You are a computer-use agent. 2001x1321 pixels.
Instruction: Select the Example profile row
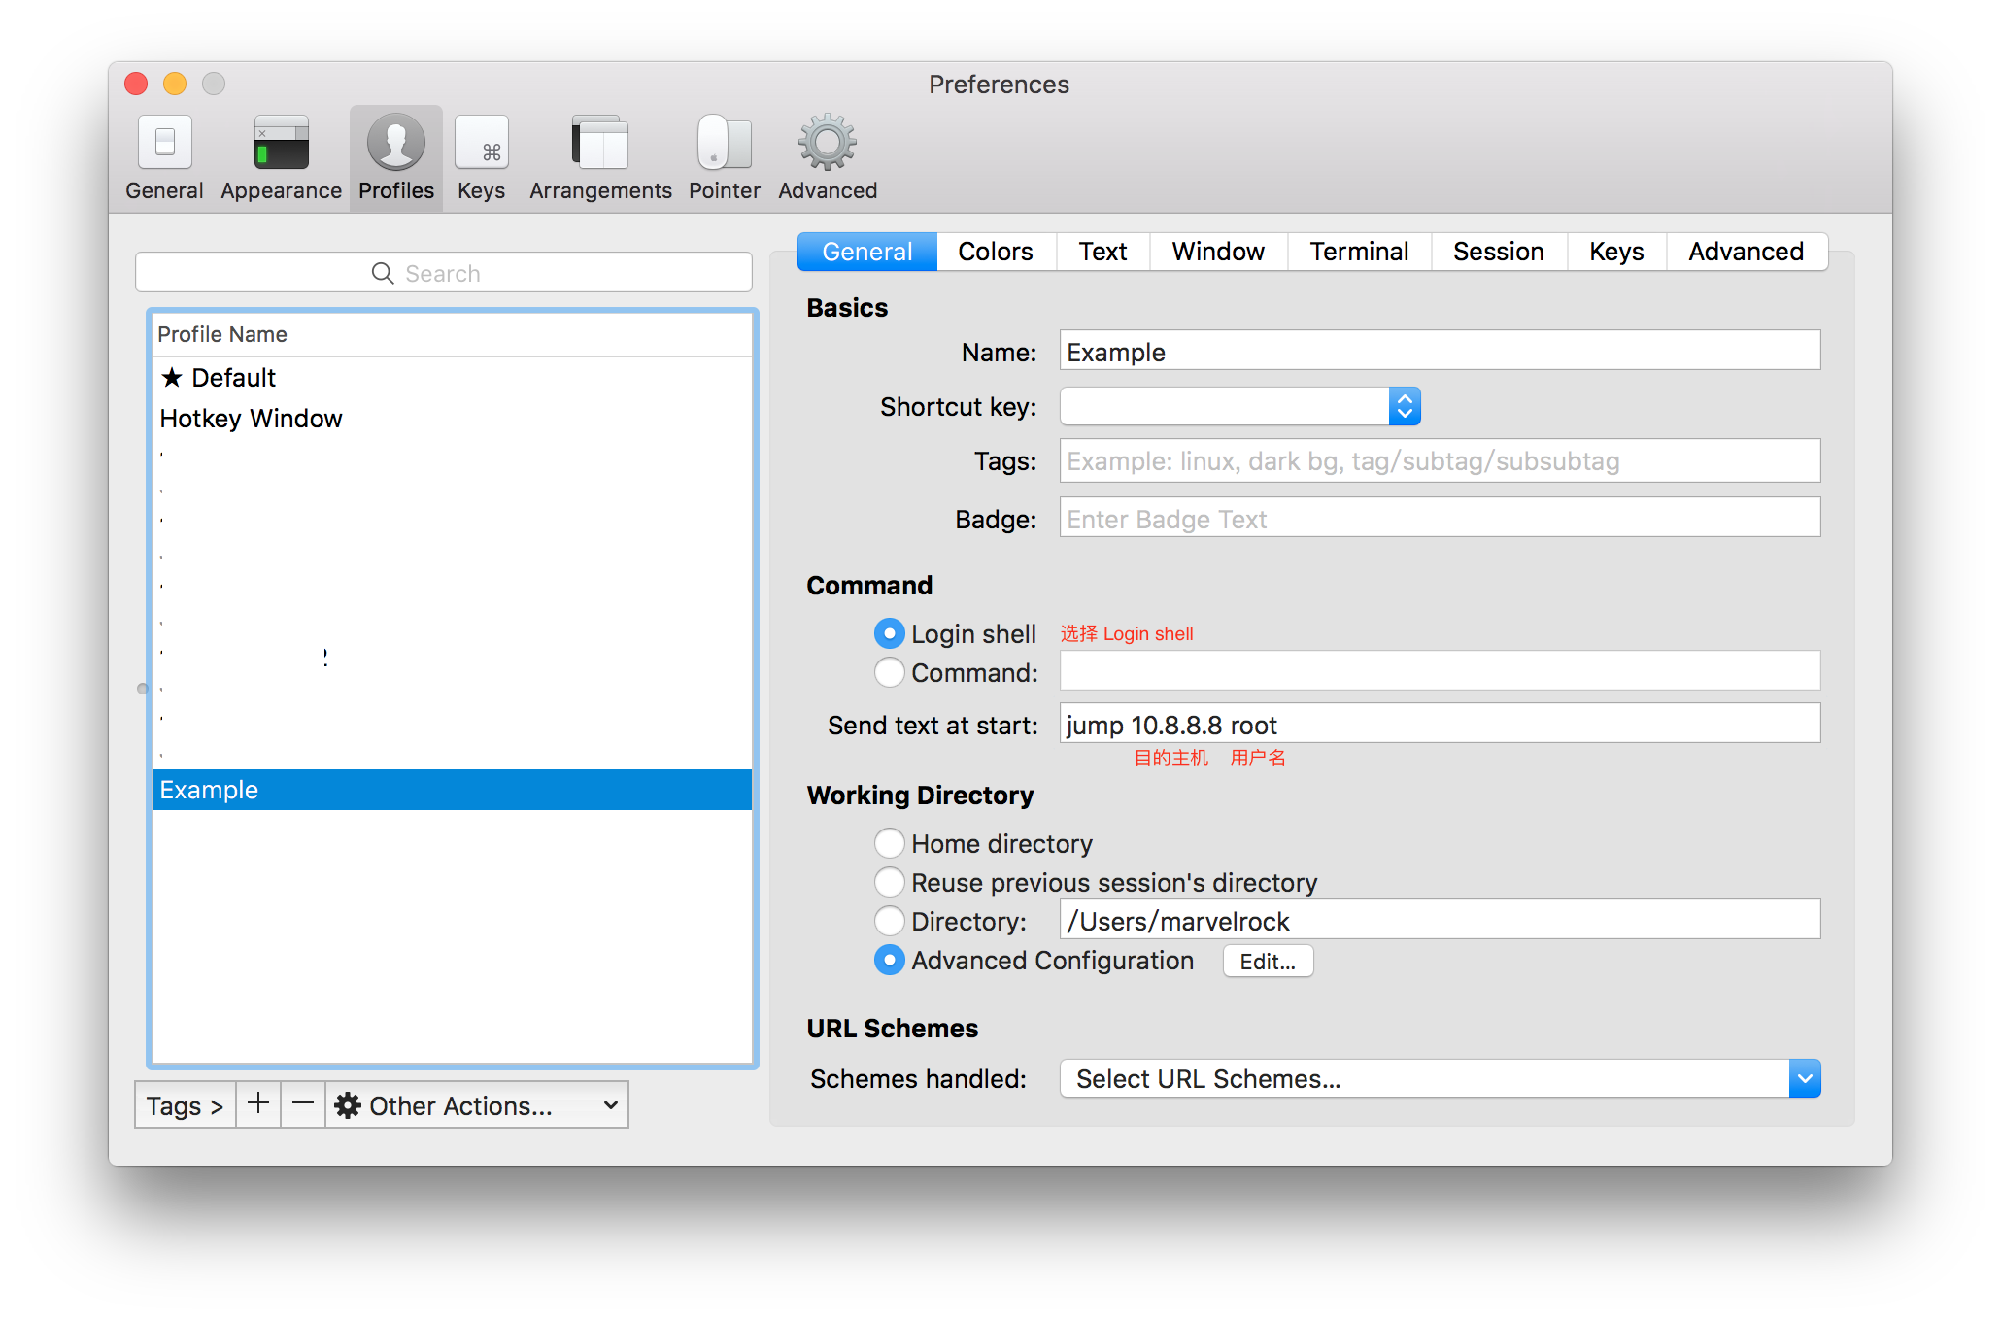coord(453,790)
